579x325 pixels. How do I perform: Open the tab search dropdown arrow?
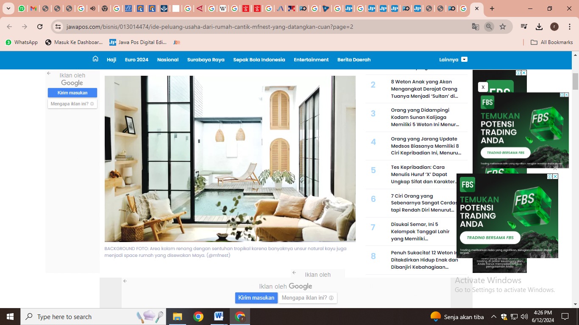(x=8, y=8)
